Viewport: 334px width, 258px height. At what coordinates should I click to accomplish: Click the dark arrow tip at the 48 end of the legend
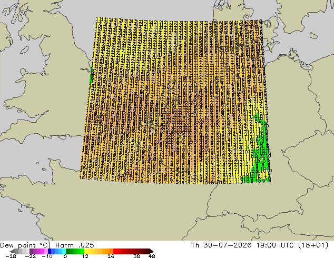[x=152, y=251]
